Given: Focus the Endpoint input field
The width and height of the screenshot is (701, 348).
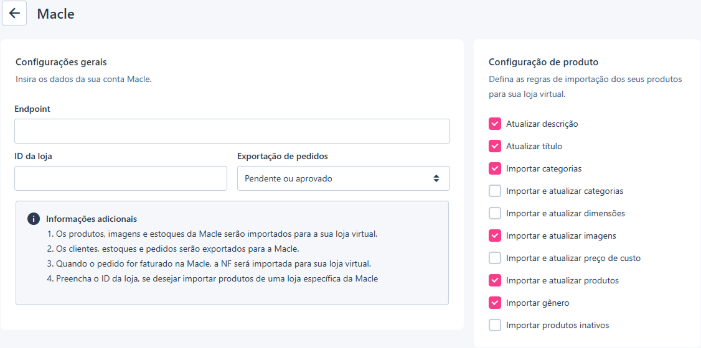Looking at the screenshot, I should pos(232,131).
